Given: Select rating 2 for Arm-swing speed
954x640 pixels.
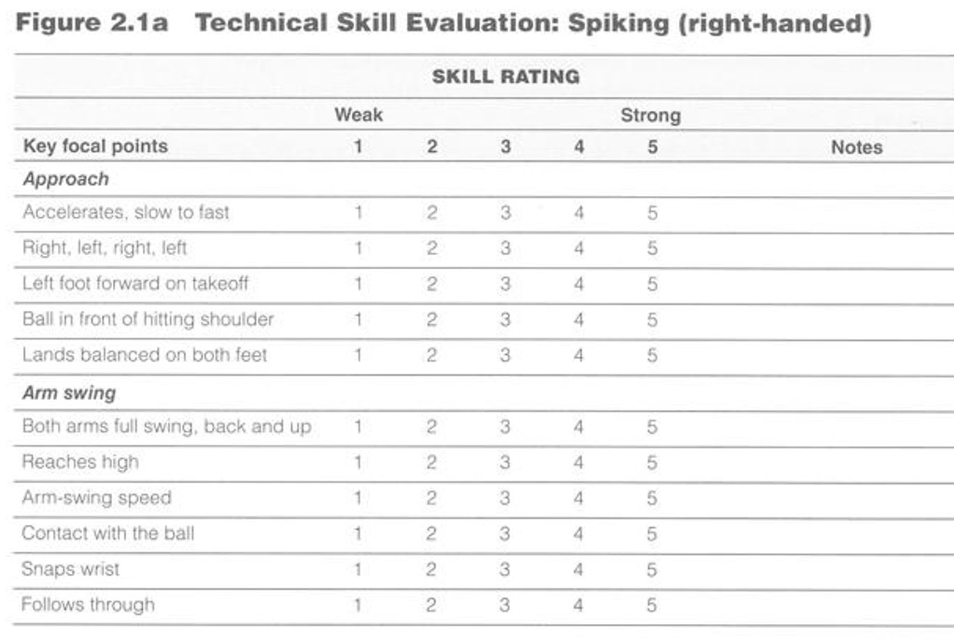Looking at the screenshot, I should (431, 498).
